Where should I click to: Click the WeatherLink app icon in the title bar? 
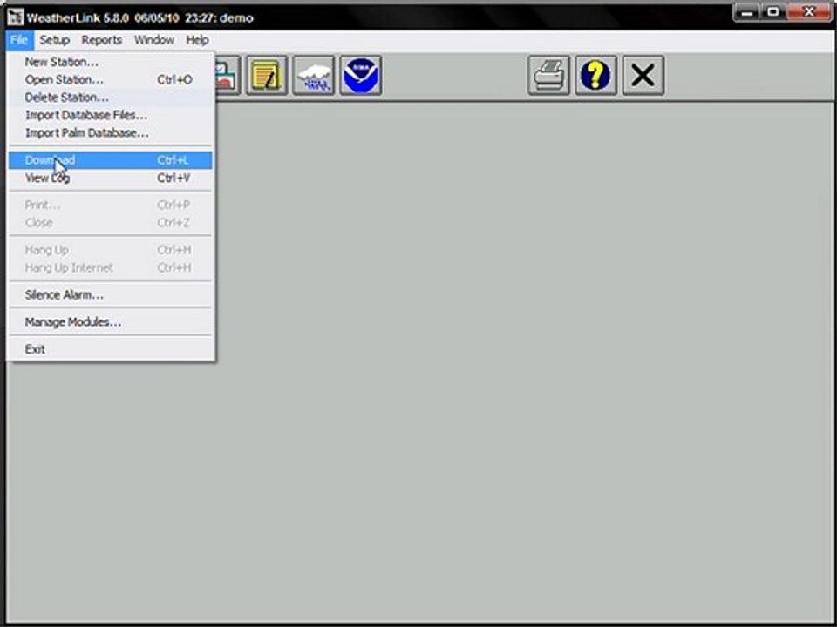click(x=15, y=17)
